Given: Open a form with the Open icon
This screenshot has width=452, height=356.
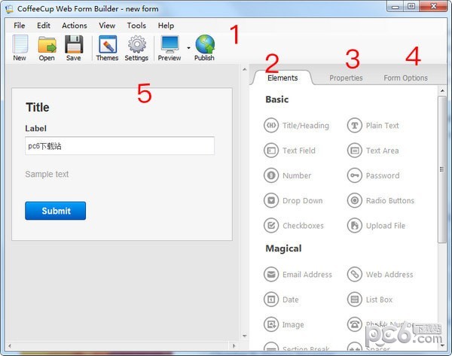Looking at the screenshot, I should [x=47, y=48].
